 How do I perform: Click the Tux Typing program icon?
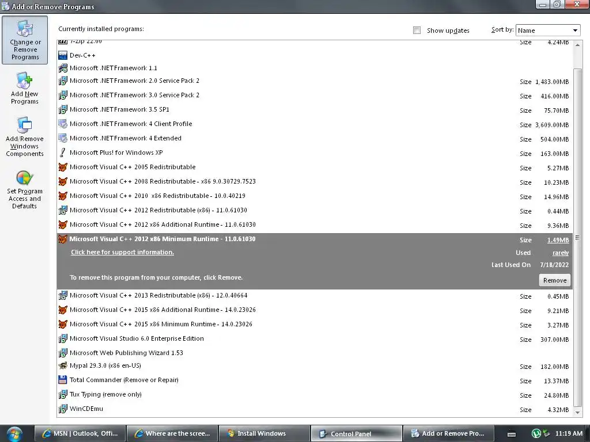63,394
